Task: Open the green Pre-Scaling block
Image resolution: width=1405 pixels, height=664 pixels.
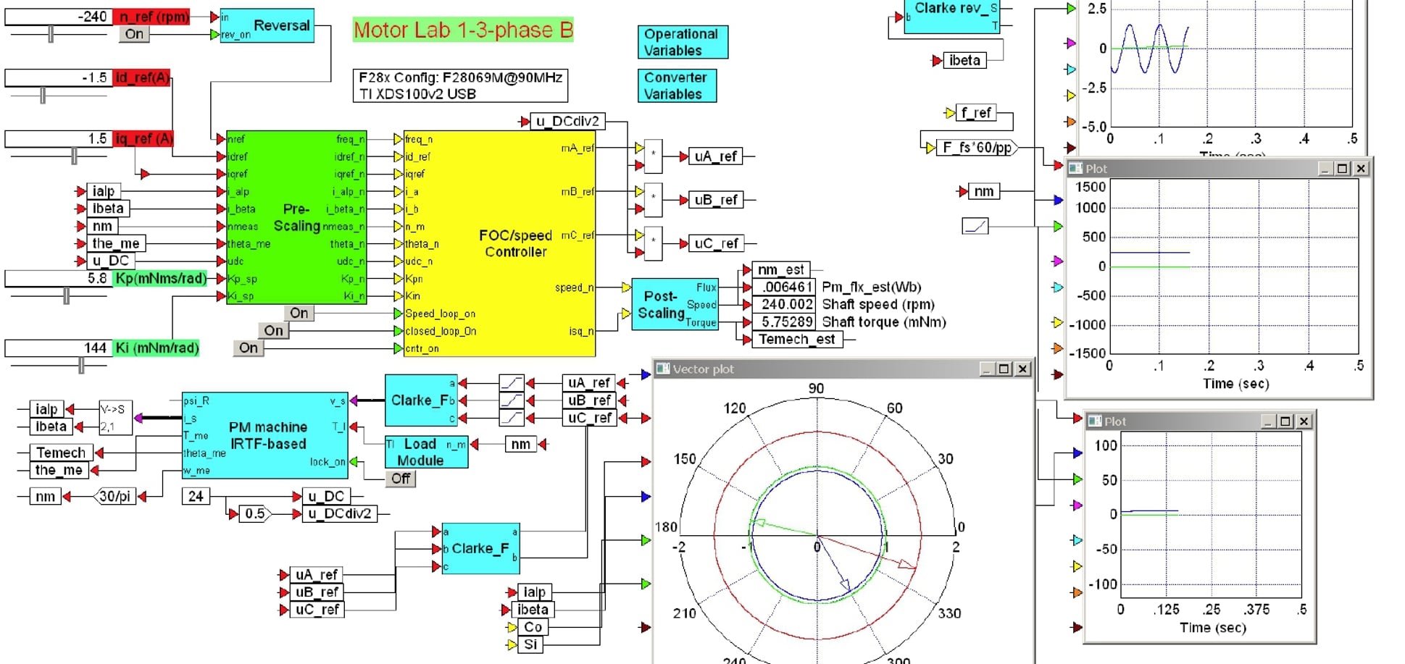Action: [296, 217]
